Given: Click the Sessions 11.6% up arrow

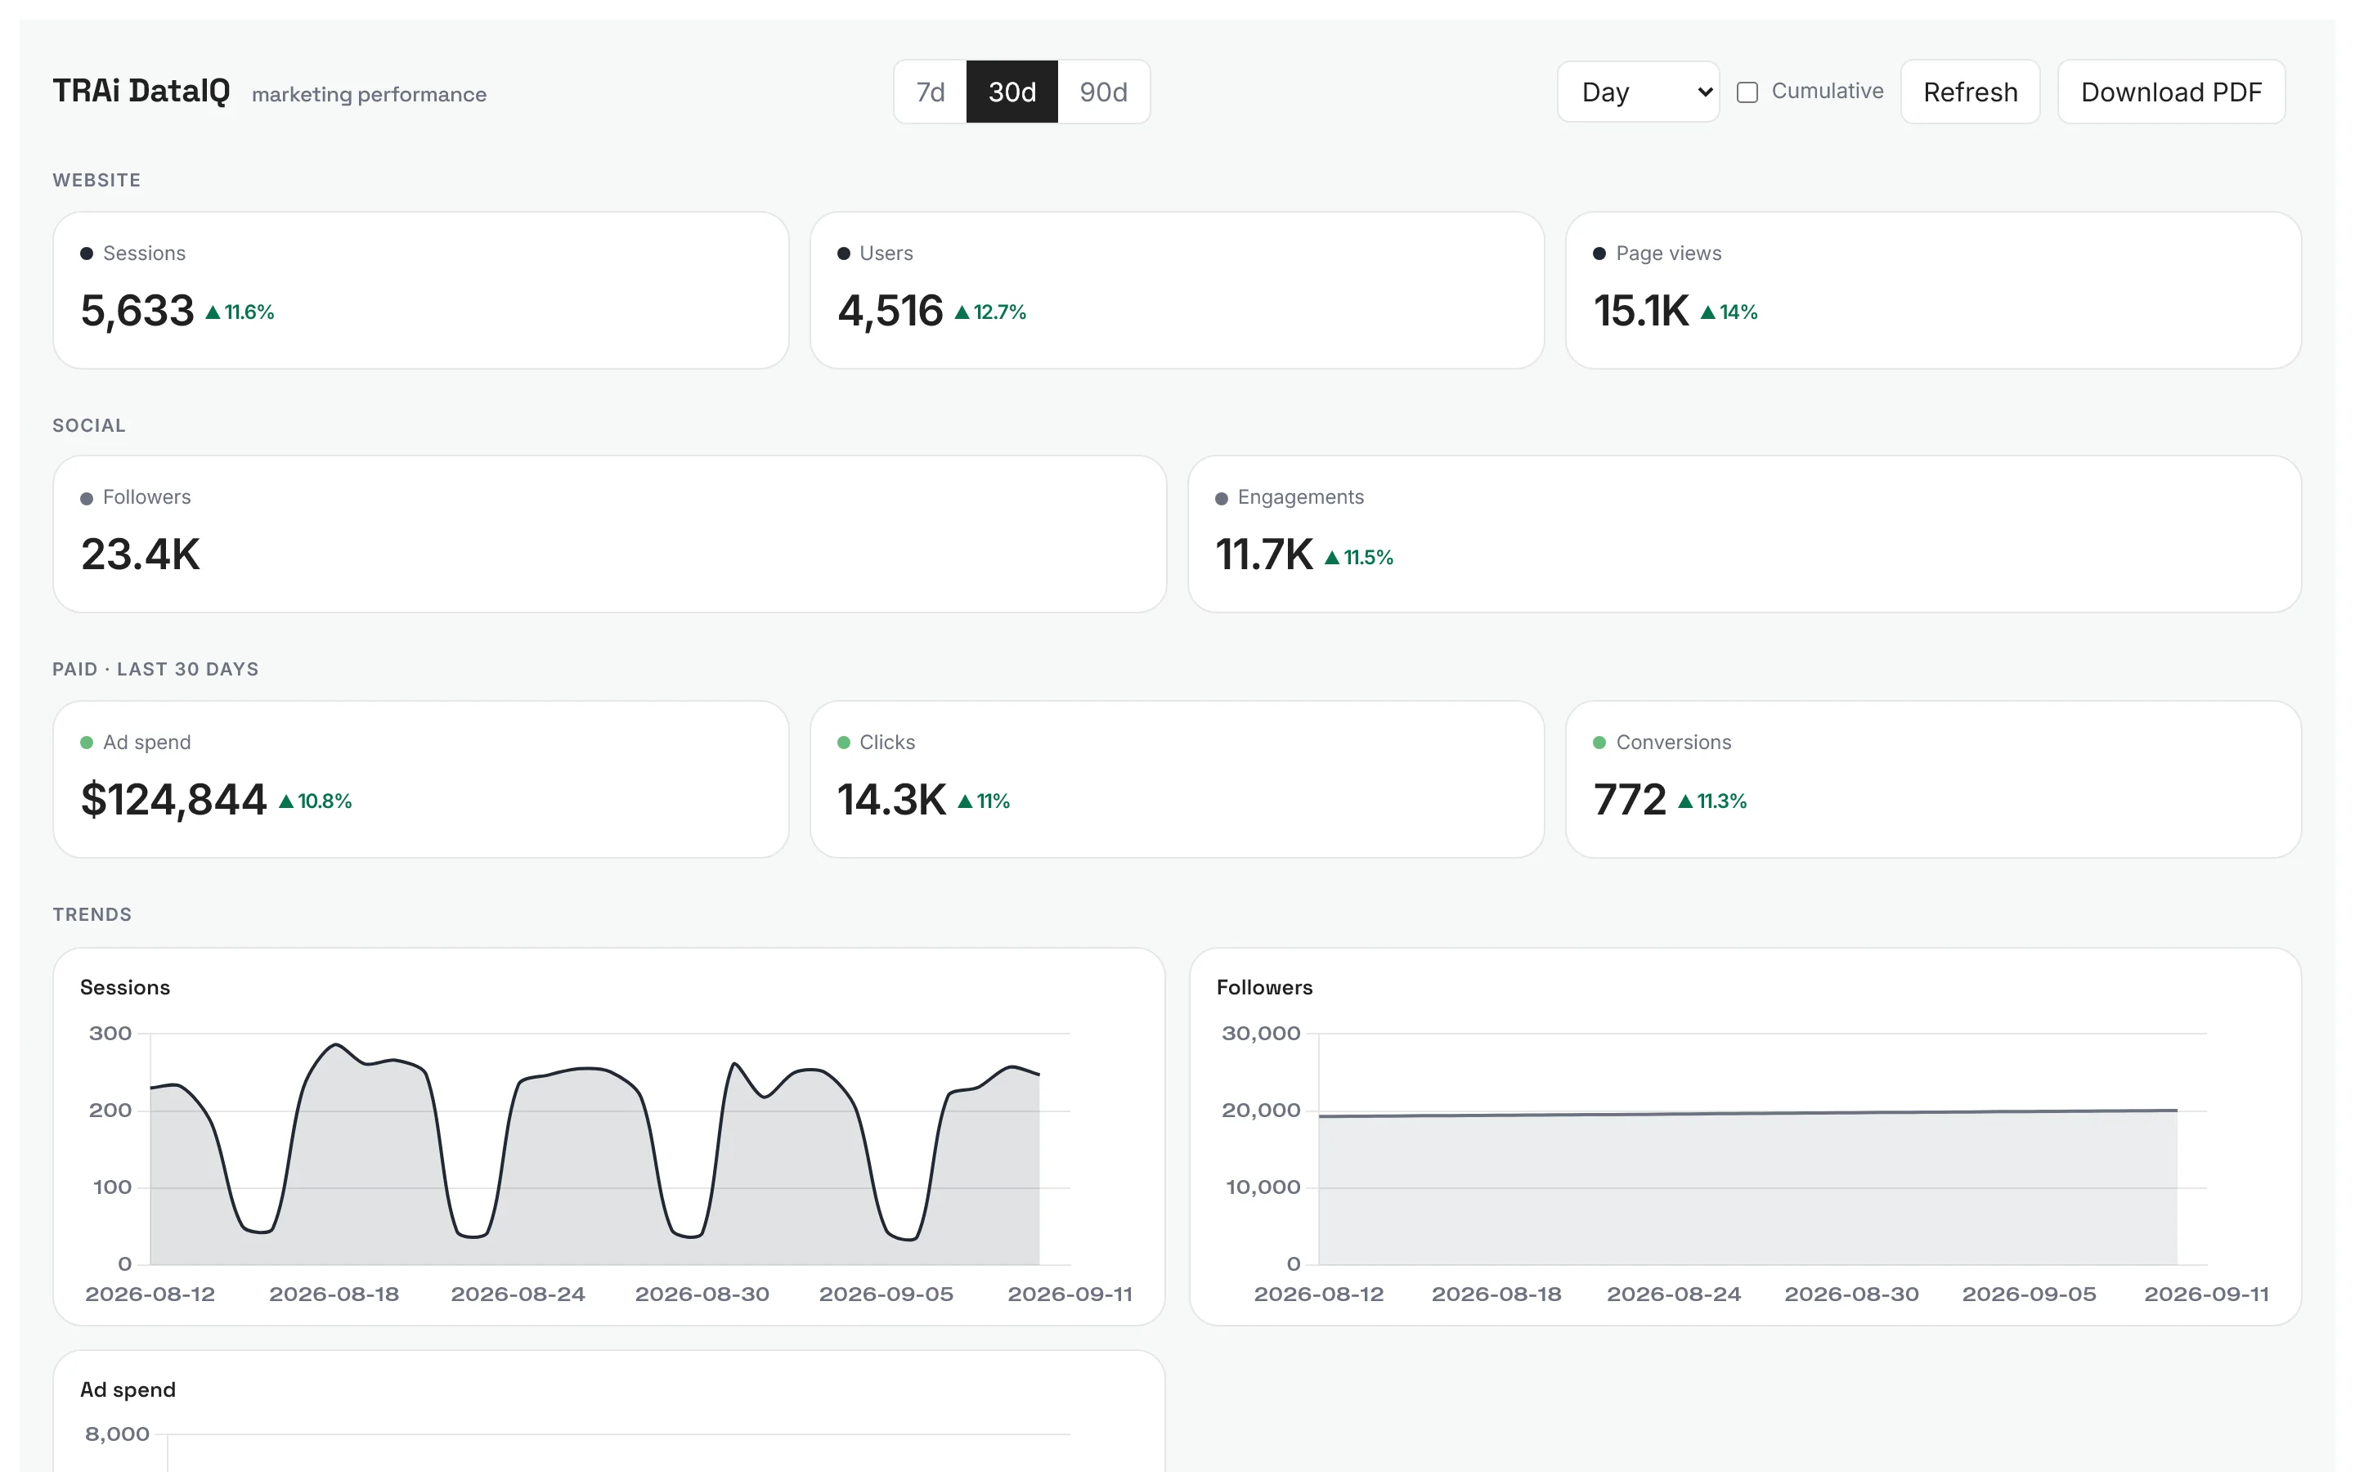Looking at the screenshot, I should (213, 312).
